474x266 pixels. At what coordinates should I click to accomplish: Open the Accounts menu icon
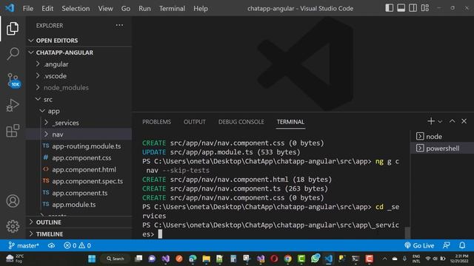(x=13, y=201)
